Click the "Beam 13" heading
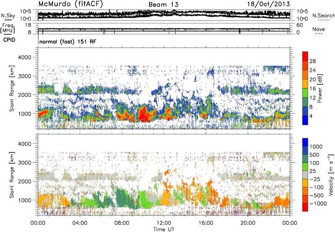The image size is (335, 232). point(163,4)
